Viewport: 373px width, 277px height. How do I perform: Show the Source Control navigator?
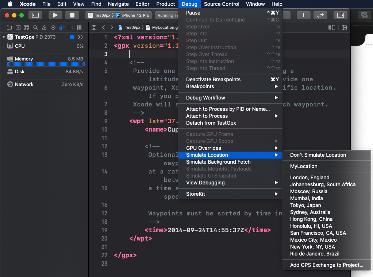[18, 28]
